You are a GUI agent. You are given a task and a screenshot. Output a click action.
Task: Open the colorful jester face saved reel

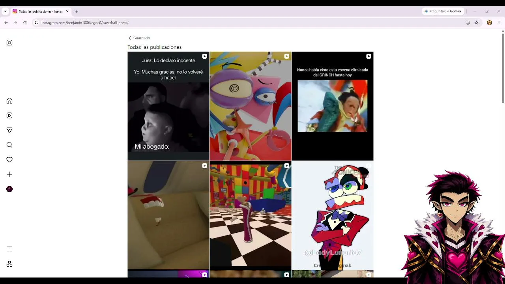[x=251, y=106]
